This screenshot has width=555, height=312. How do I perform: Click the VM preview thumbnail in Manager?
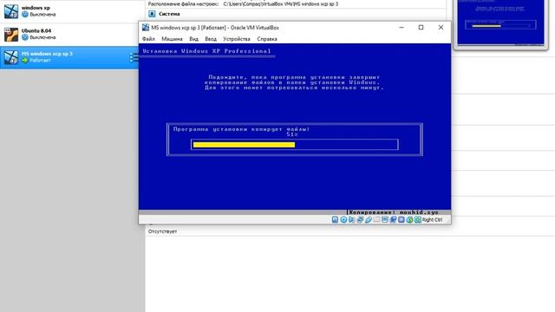click(500, 23)
